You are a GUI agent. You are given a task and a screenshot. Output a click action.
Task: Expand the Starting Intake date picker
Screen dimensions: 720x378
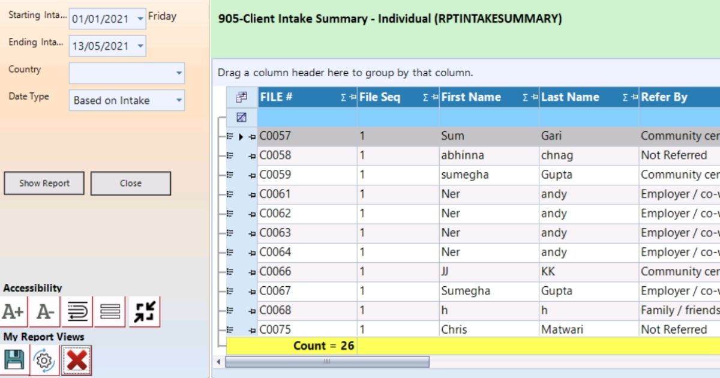coord(140,18)
